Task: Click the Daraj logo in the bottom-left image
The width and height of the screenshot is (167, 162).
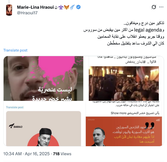Action: 16,126
